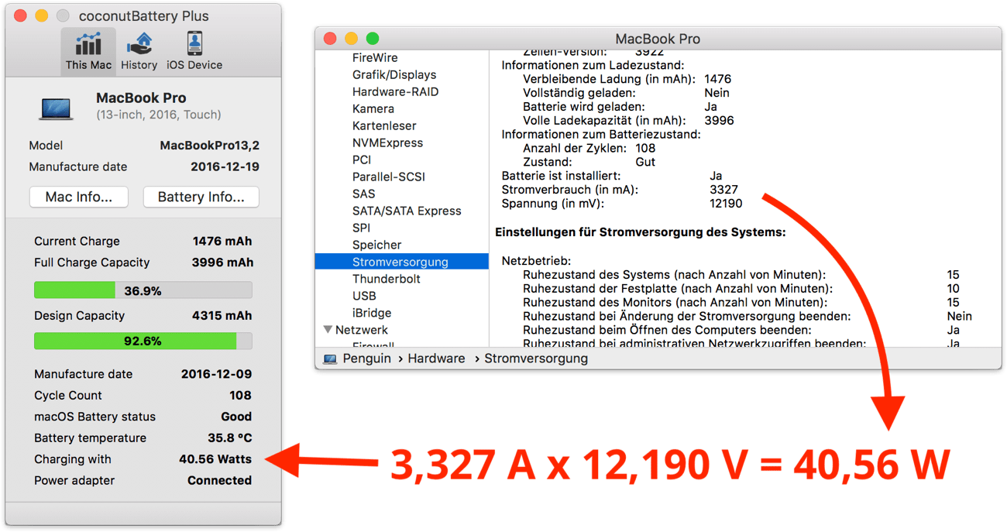Zoom the MacBook Pro window with green button
Viewport: 1007px width, 532px height.
click(373, 38)
